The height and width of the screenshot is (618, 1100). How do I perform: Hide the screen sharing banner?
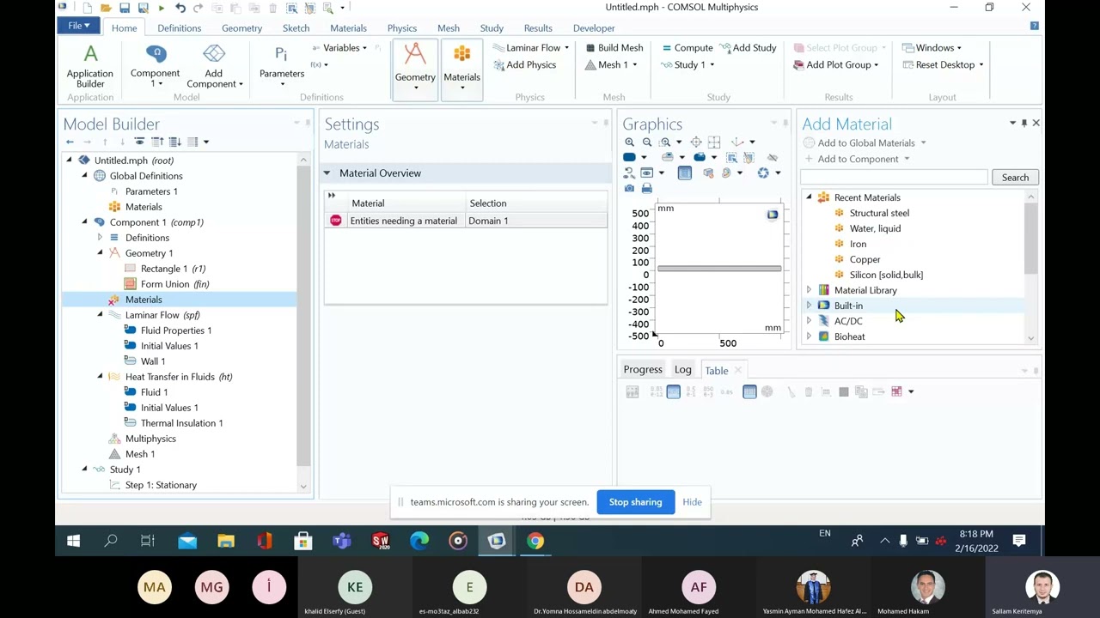pos(692,502)
